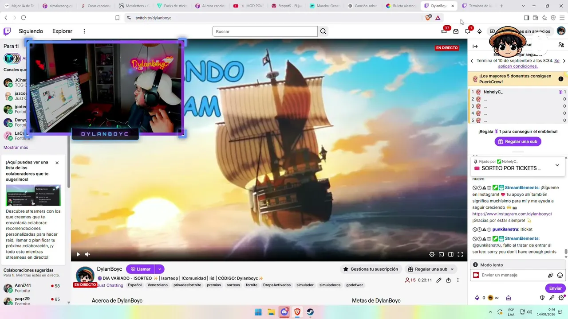Open Discord from the taskbar
The width and height of the screenshot is (568, 319).
[x=284, y=312]
